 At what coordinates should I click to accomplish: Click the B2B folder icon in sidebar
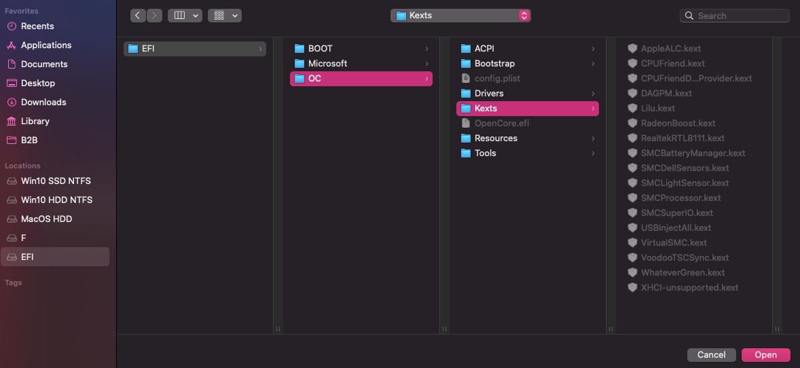12,140
